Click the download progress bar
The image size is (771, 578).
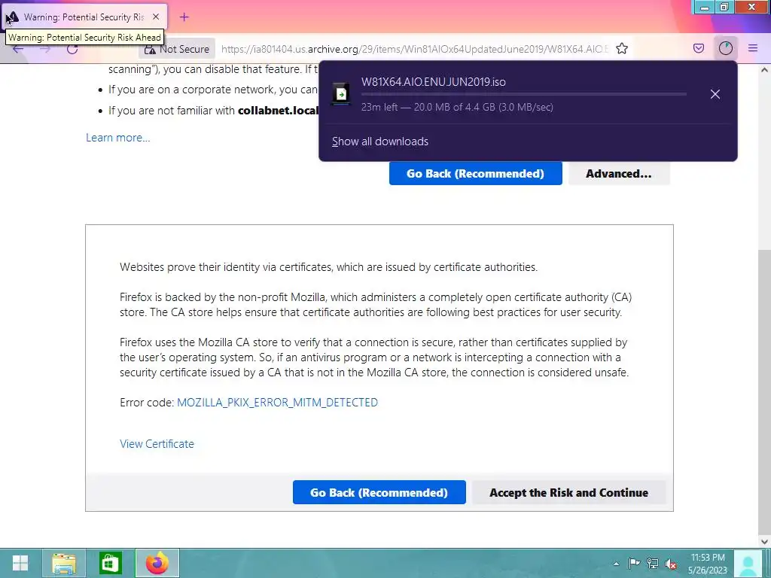524,94
